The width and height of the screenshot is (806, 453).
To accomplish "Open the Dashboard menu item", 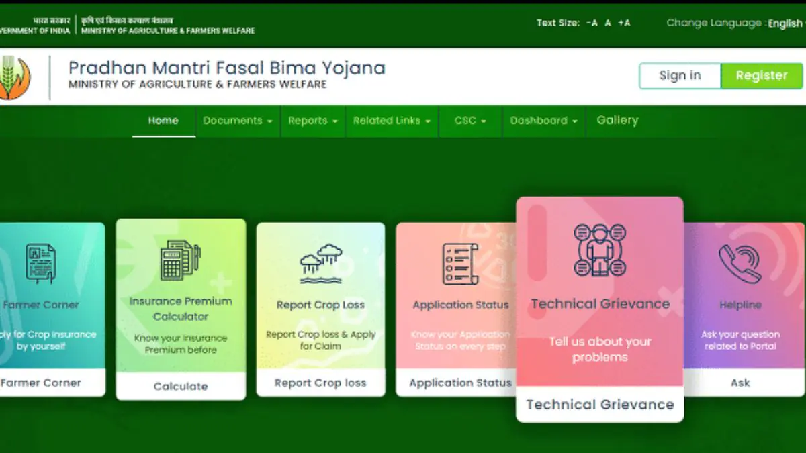I will point(543,121).
